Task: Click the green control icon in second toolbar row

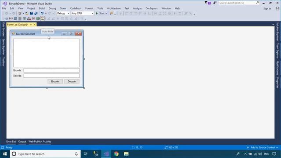Action: [x=38, y=18]
